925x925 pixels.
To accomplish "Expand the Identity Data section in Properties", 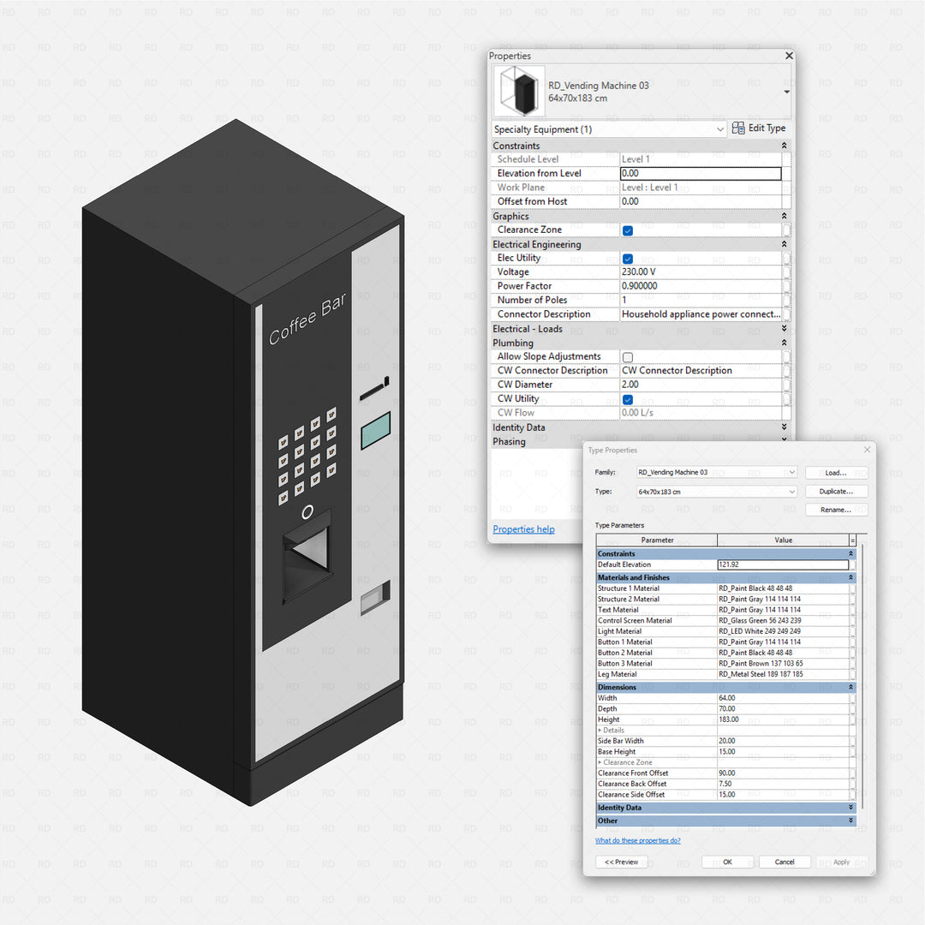I will pos(784,427).
